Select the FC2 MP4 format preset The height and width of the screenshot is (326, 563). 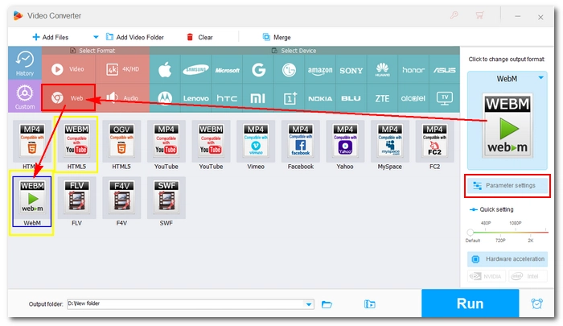pos(434,145)
